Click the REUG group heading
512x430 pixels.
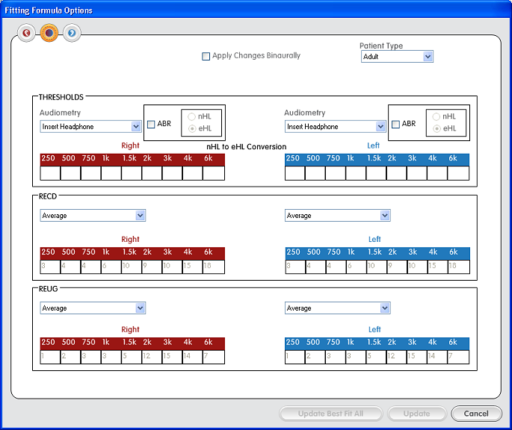coord(48,289)
